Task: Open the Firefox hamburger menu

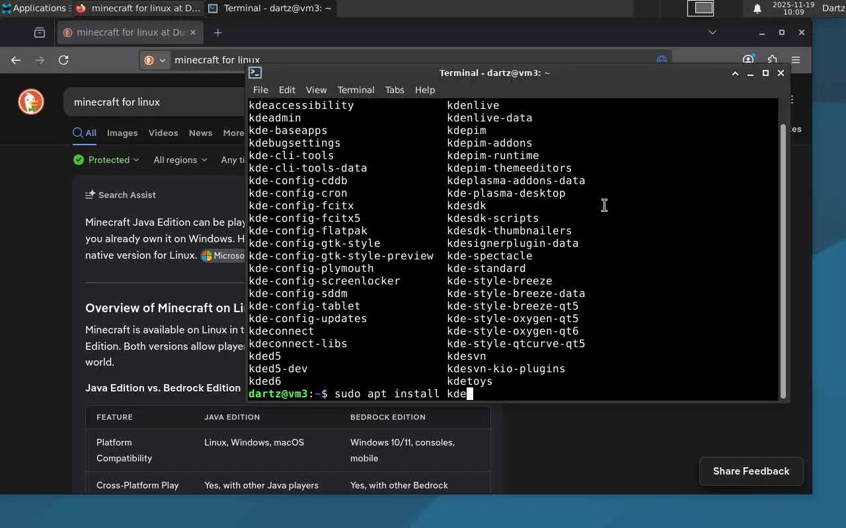Action: click(796, 60)
